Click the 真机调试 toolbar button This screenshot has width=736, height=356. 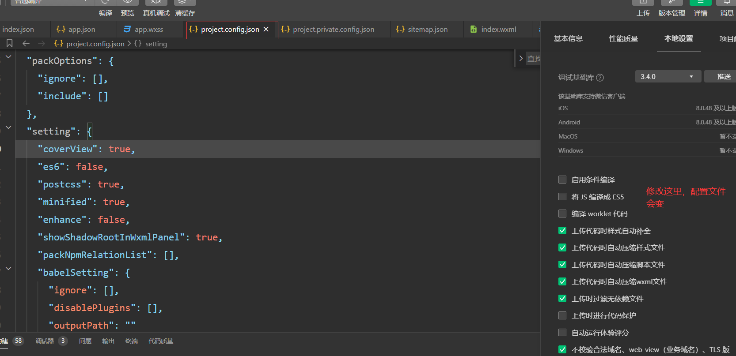point(156,13)
